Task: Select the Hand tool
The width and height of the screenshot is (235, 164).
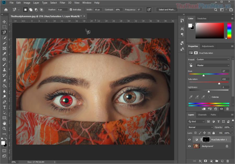Action: pyautogui.click(x=4, y=123)
